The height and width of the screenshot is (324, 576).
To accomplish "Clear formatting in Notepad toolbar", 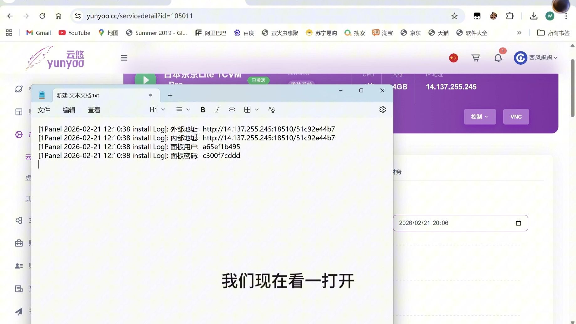I will 271,109.
